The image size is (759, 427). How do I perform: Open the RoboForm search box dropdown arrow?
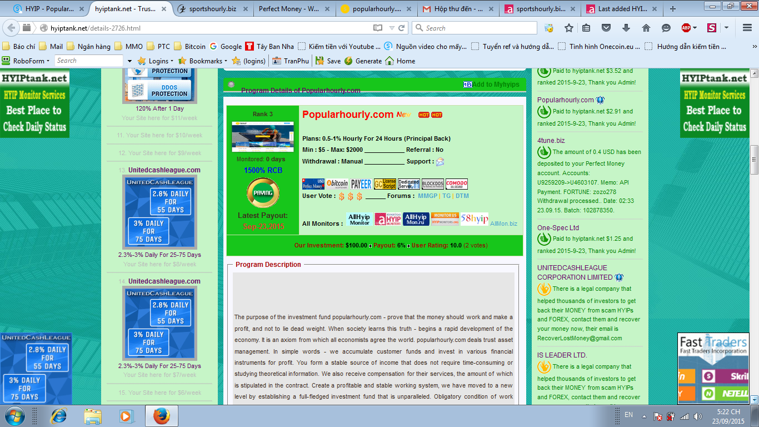coord(129,61)
